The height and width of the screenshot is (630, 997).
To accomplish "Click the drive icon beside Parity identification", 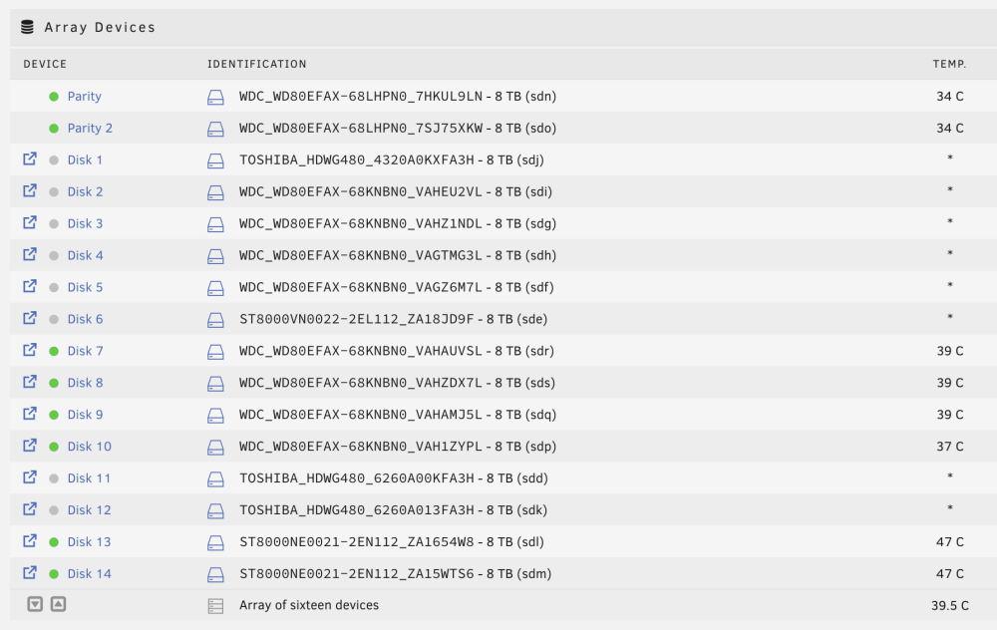I will tap(215, 97).
